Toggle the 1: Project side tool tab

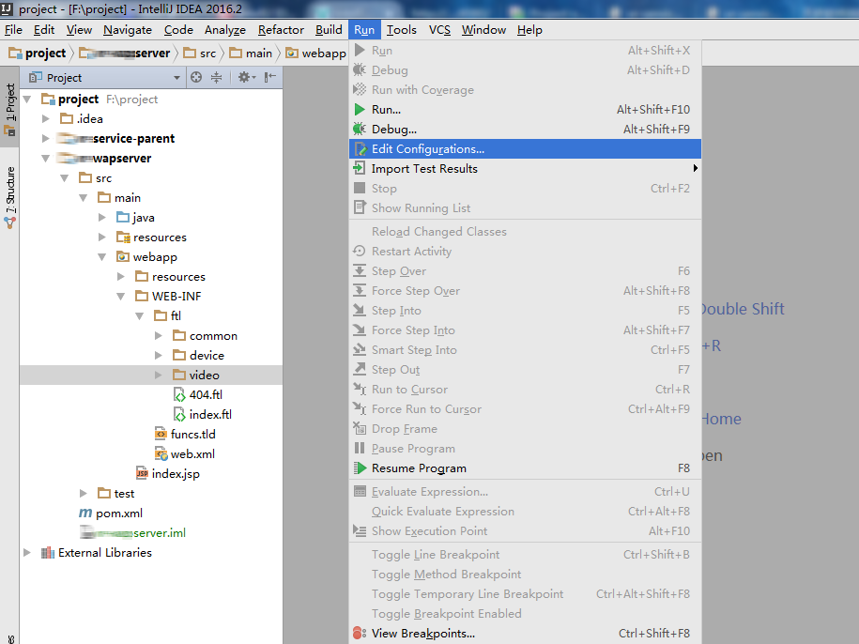[x=10, y=107]
